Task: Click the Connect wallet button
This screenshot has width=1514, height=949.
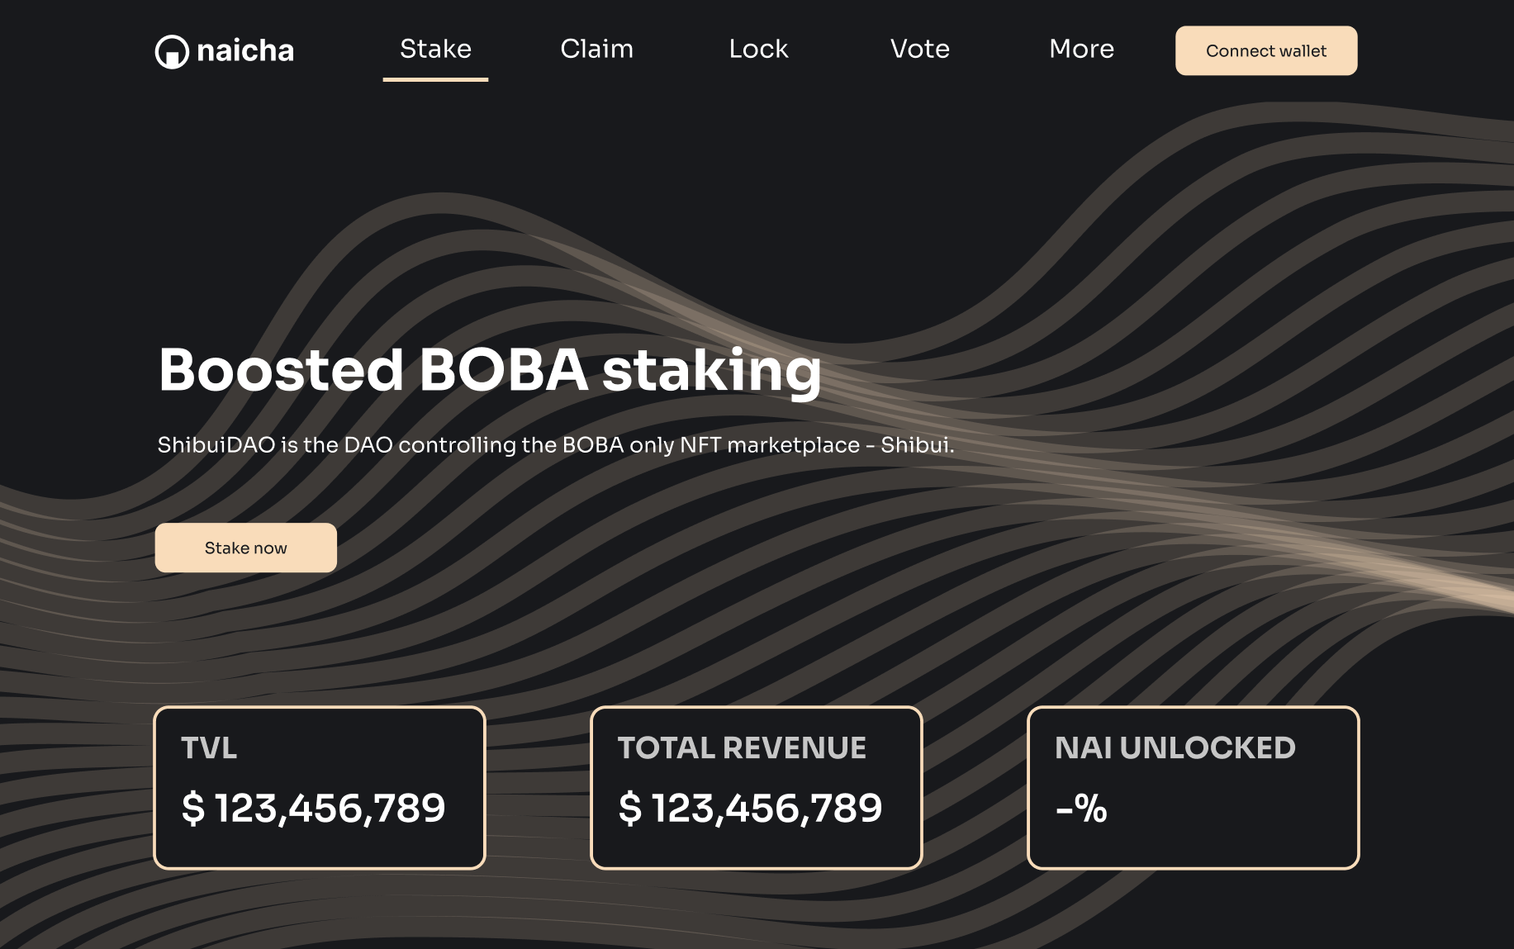Action: coord(1266,51)
